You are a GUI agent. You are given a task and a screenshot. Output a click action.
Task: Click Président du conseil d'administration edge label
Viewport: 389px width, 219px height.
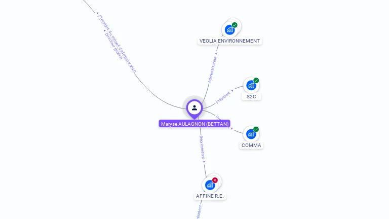coord(118,44)
